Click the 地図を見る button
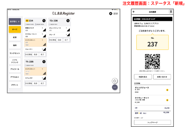Image resolution: width=193 pixels, height=127 pixels. click(143, 77)
